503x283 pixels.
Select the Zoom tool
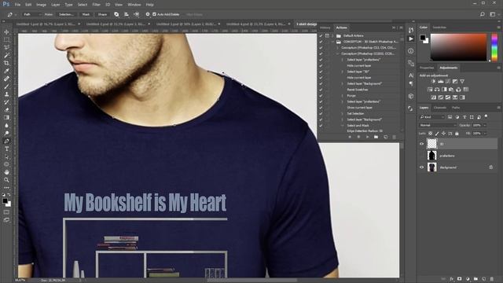pos(6,180)
